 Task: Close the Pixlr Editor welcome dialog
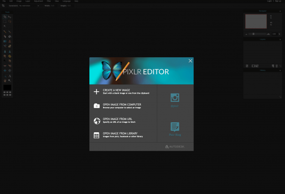[190, 61]
